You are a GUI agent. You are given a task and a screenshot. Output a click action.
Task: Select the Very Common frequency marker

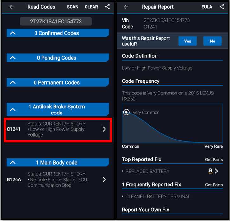click(126, 112)
